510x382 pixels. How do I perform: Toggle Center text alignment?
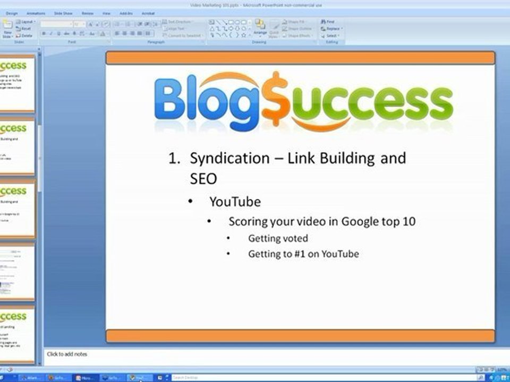pyautogui.click(x=124, y=33)
